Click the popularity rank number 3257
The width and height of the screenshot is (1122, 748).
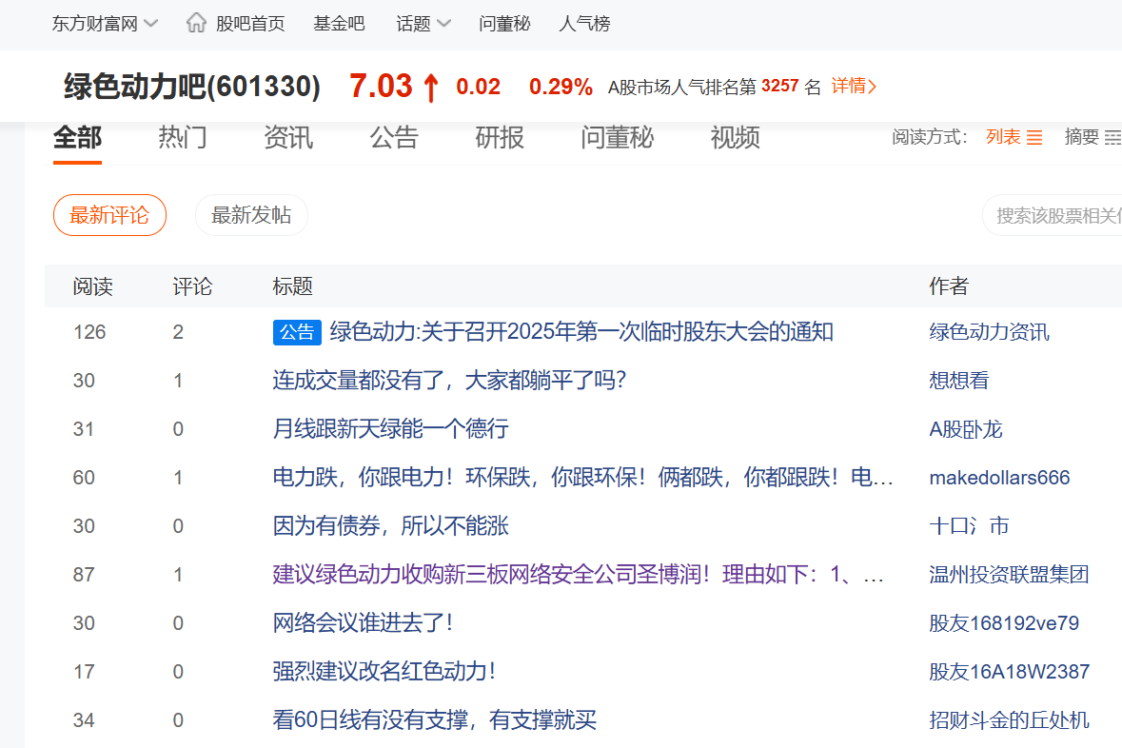[780, 86]
